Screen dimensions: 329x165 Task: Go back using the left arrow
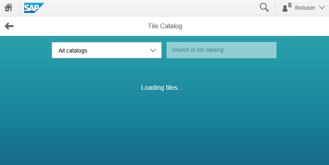tap(9, 26)
